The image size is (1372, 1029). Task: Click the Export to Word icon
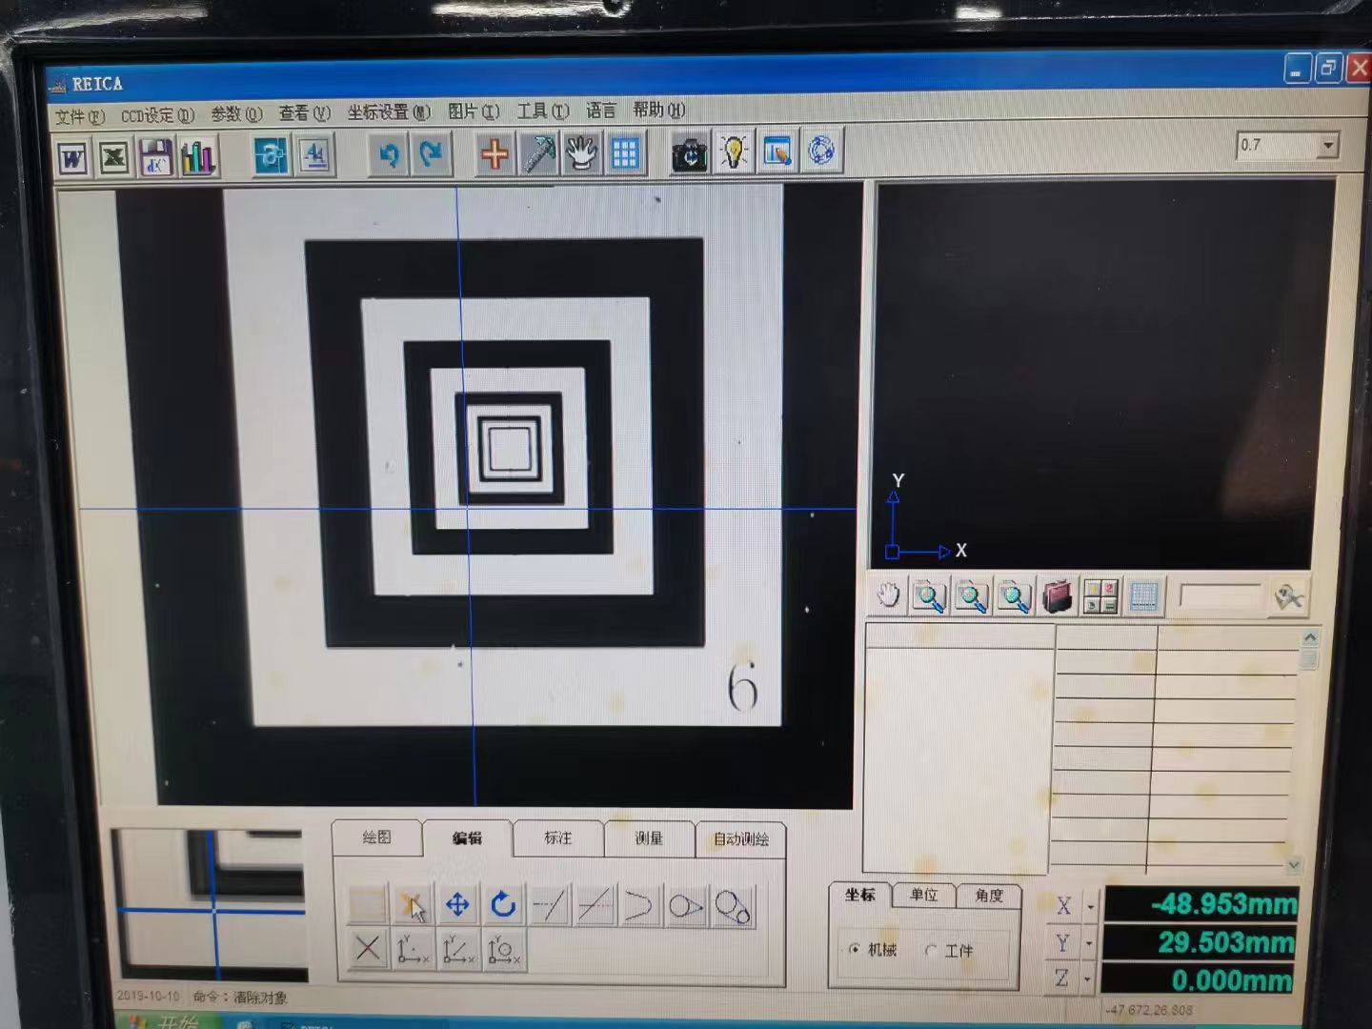click(x=73, y=157)
